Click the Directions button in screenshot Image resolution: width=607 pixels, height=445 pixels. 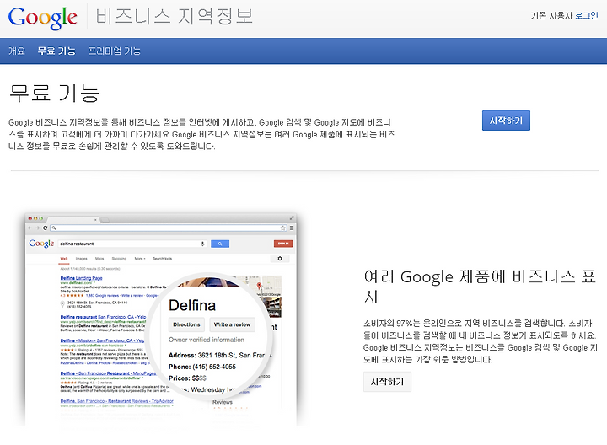pos(186,324)
